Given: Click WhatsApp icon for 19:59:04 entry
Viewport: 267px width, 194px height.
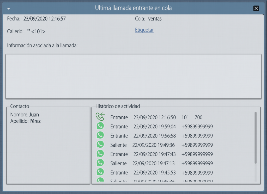Looking at the screenshot, I should point(100,126).
